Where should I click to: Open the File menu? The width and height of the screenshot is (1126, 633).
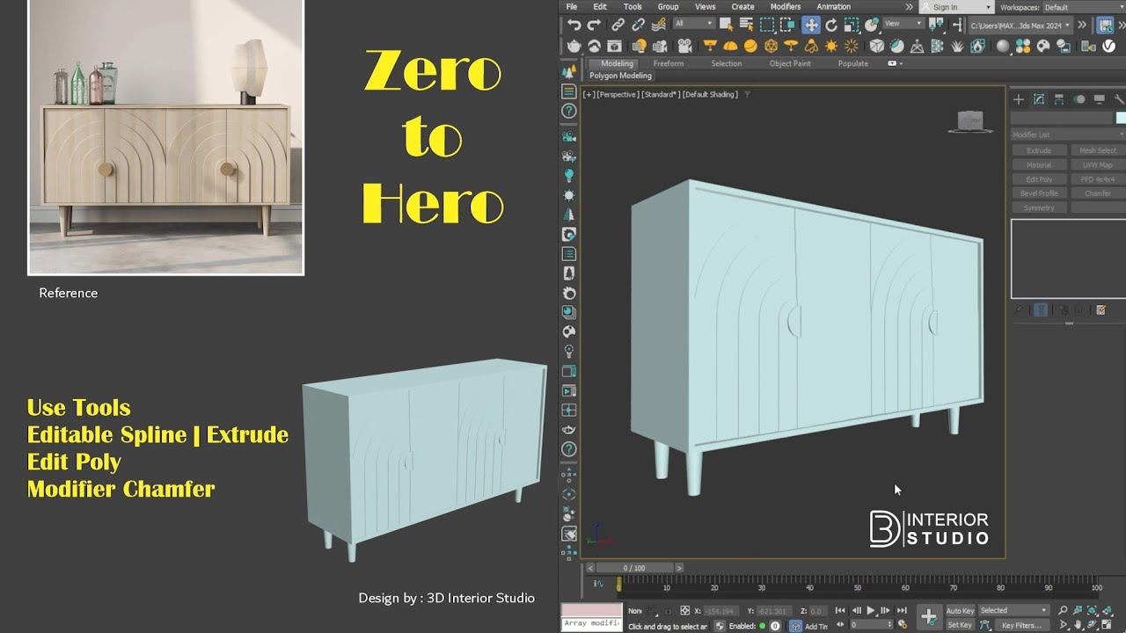[572, 6]
